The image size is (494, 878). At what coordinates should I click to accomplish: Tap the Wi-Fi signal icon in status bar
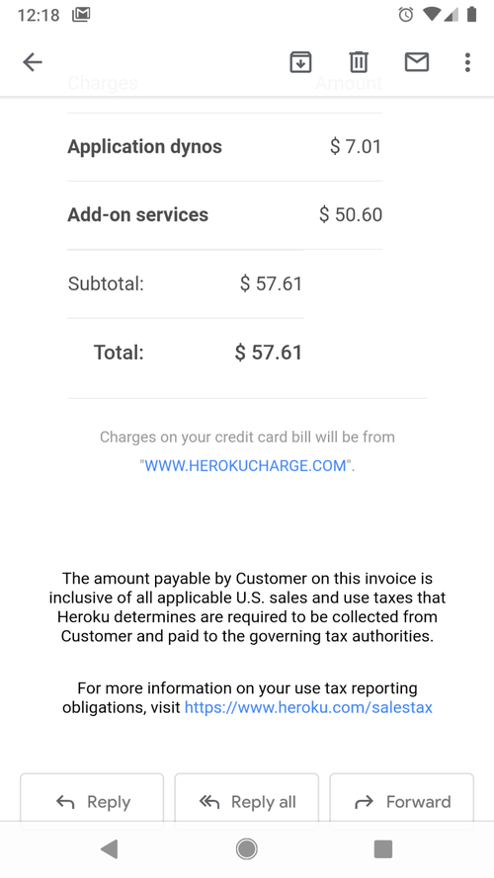point(432,15)
